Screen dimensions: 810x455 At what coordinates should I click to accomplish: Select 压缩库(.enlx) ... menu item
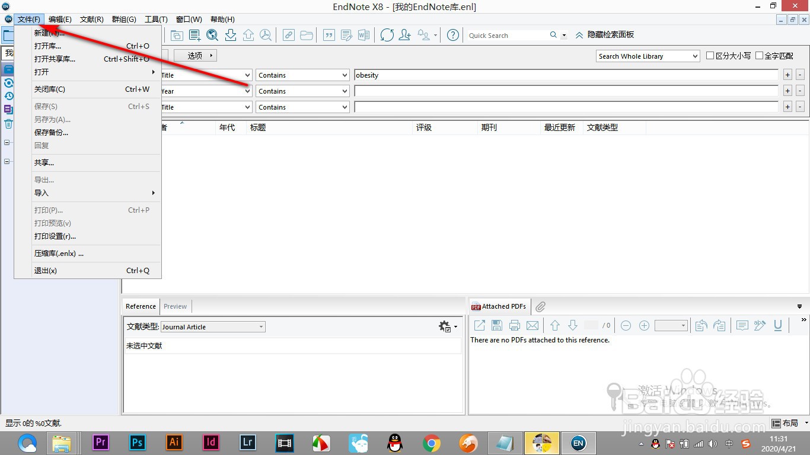coord(88,253)
